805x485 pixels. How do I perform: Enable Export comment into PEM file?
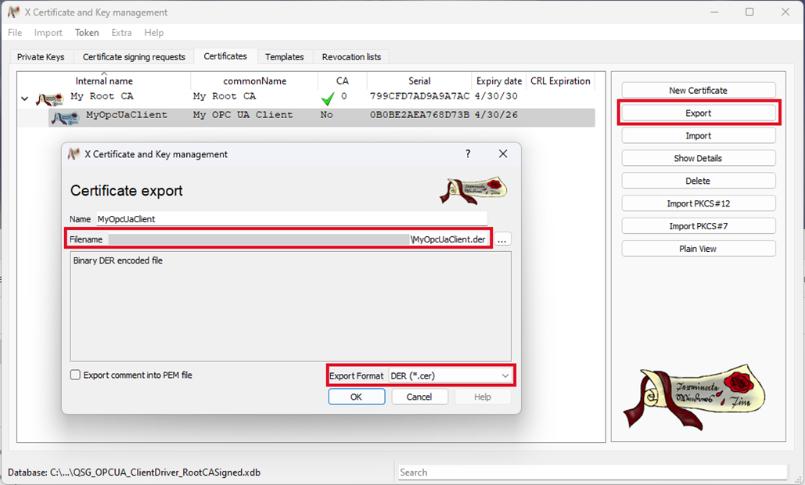point(76,375)
